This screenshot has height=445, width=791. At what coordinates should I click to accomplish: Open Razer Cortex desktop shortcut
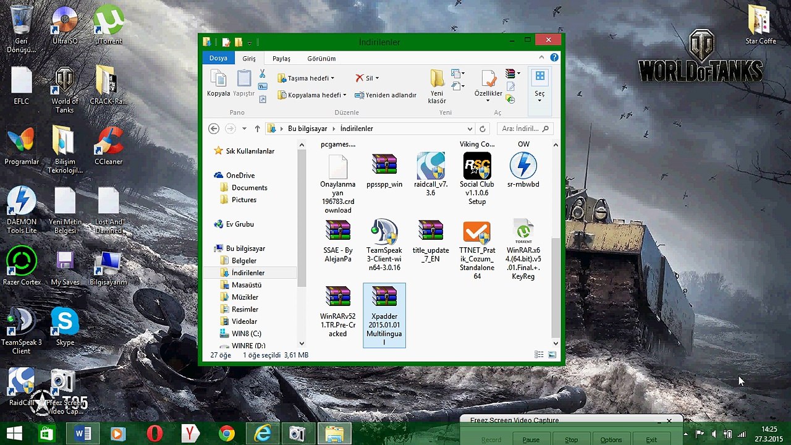click(x=22, y=266)
